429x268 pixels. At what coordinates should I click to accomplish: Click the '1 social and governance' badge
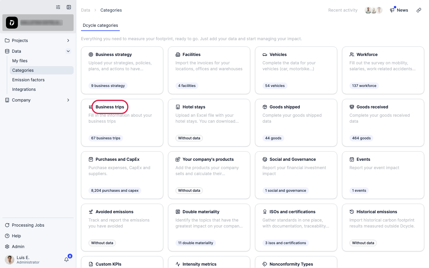point(286,191)
